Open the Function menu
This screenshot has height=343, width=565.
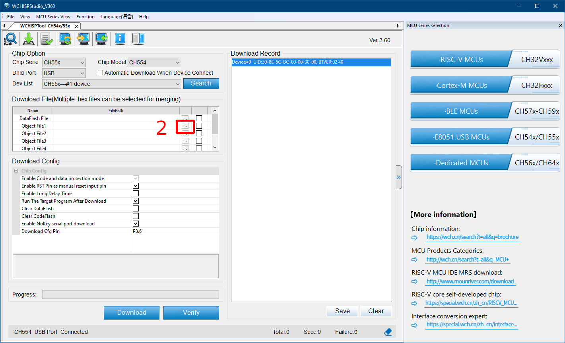pos(85,17)
